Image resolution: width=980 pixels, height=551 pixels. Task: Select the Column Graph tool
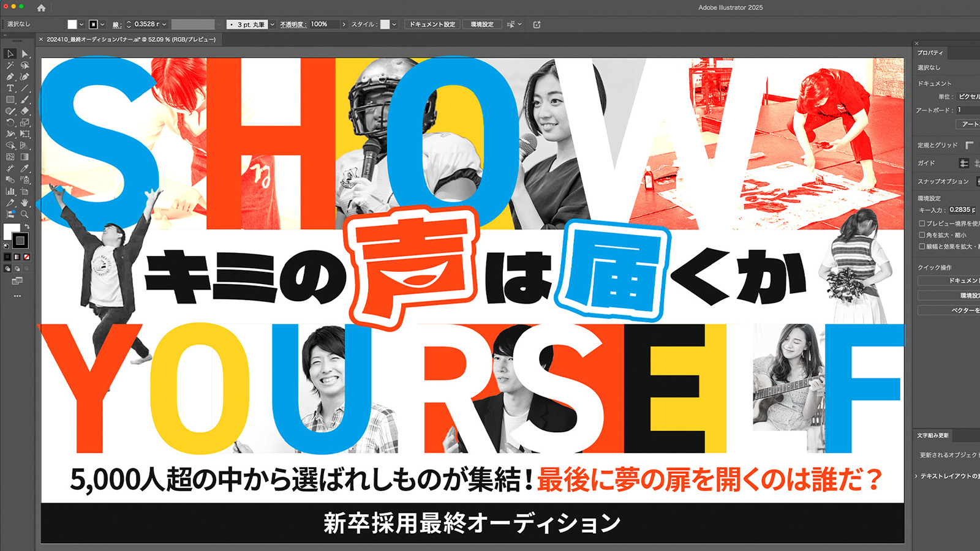click(10, 191)
